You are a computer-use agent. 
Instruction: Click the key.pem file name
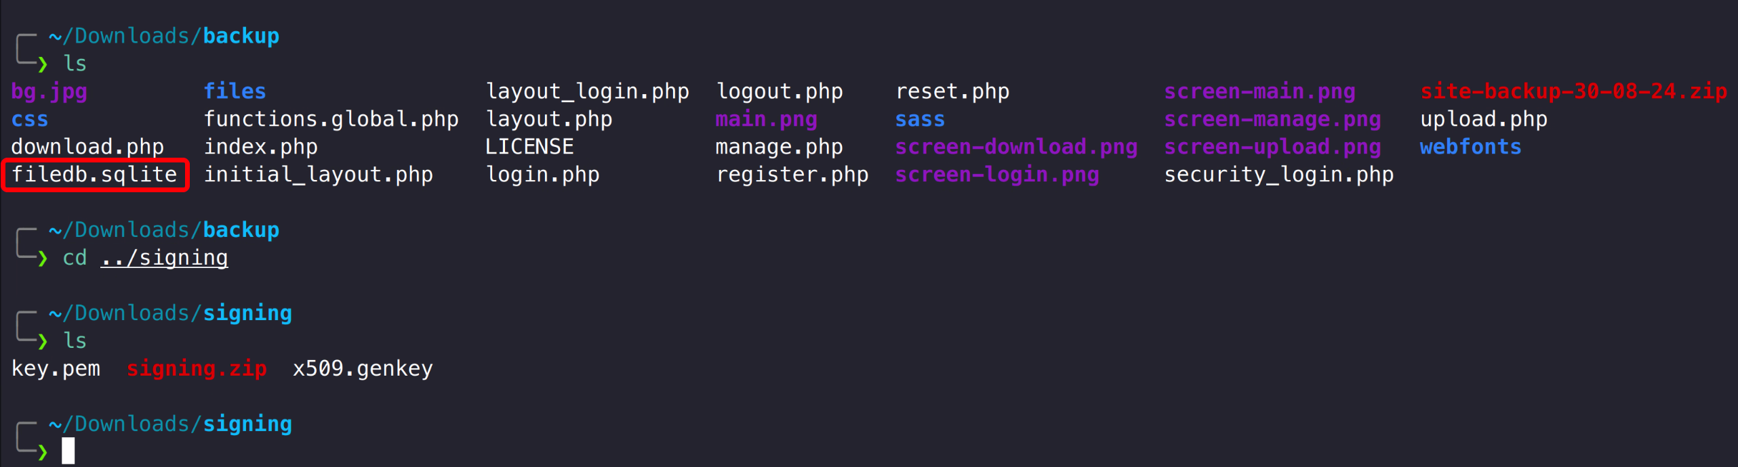(x=56, y=369)
